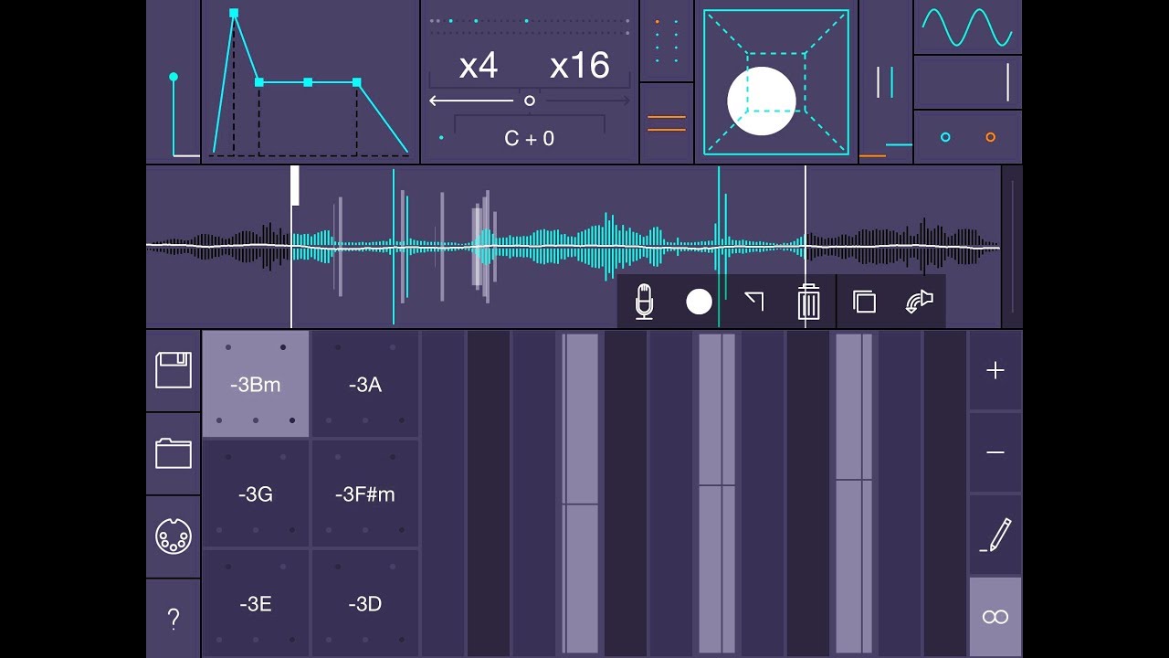The image size is (1169, 658).
Task: Open the orange double-line panel
Action: tap(667, 123)
